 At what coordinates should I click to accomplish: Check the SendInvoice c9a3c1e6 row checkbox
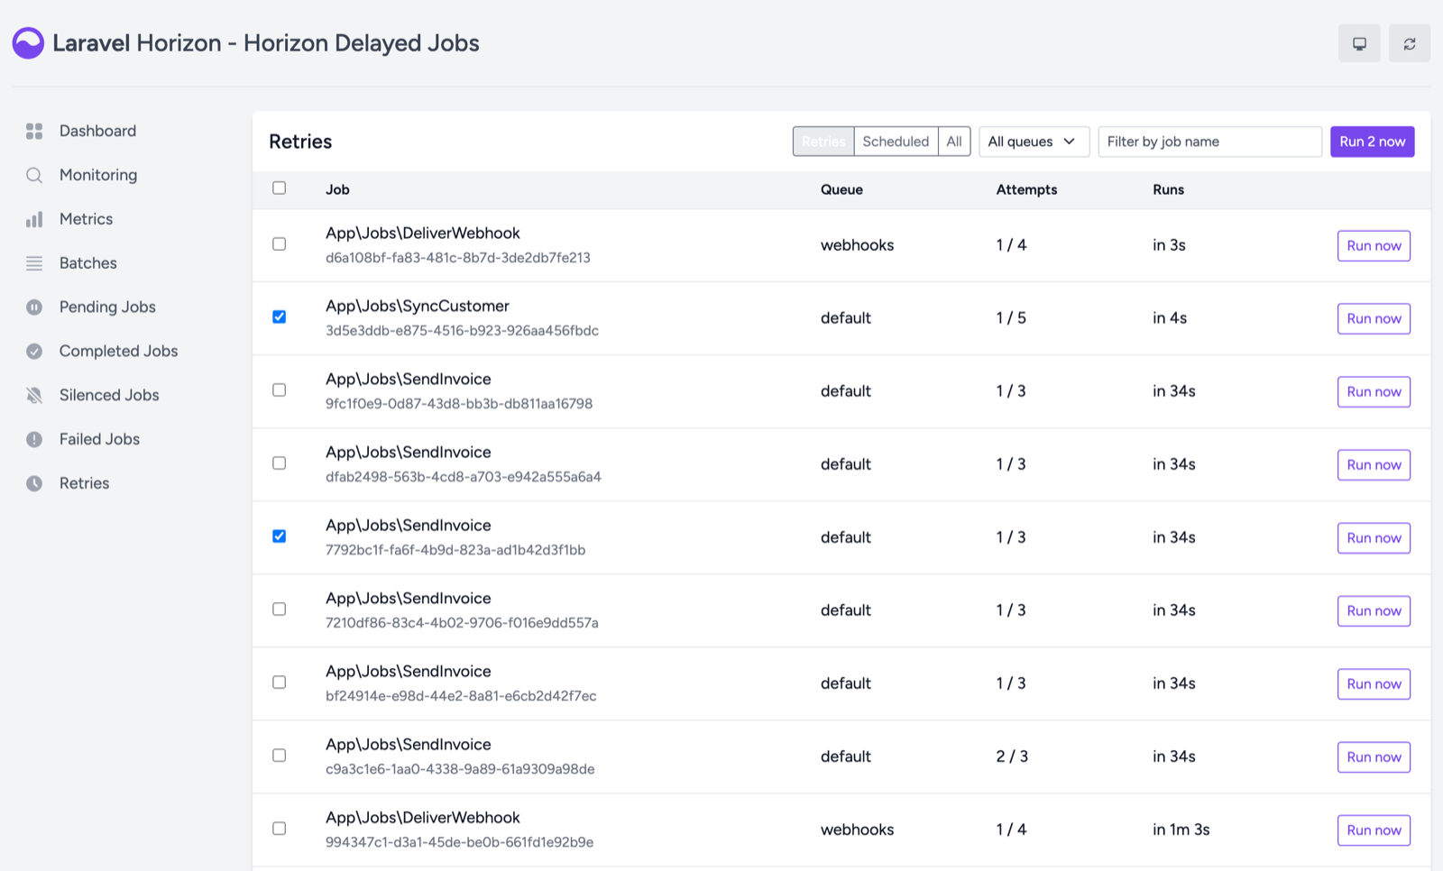point(280,756)
